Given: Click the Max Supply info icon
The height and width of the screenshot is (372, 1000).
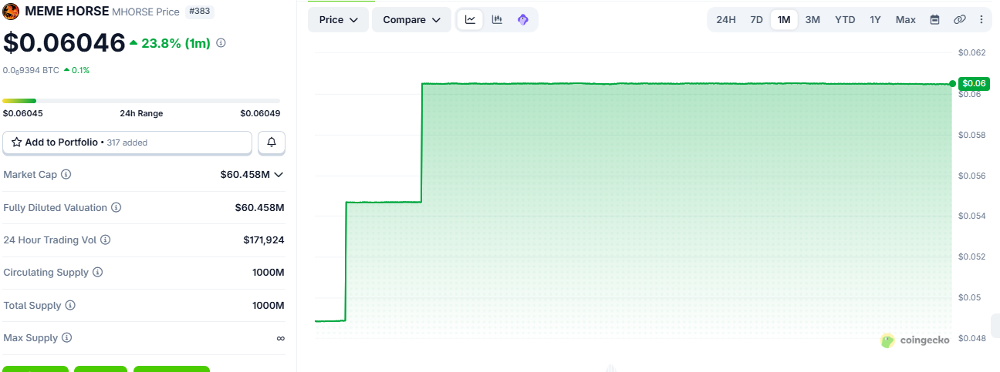Looking at the screenshot, I should pyautogui.click(x=66, y=338).
